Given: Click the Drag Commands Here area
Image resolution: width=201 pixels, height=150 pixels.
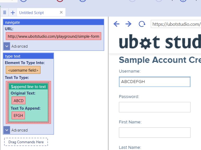Looking at the screenshot, I should click(x=26, y=142).
